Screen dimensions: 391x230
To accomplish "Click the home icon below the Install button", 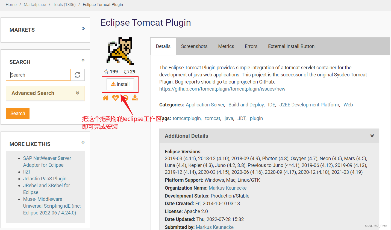I will click(x=105, y=98).
